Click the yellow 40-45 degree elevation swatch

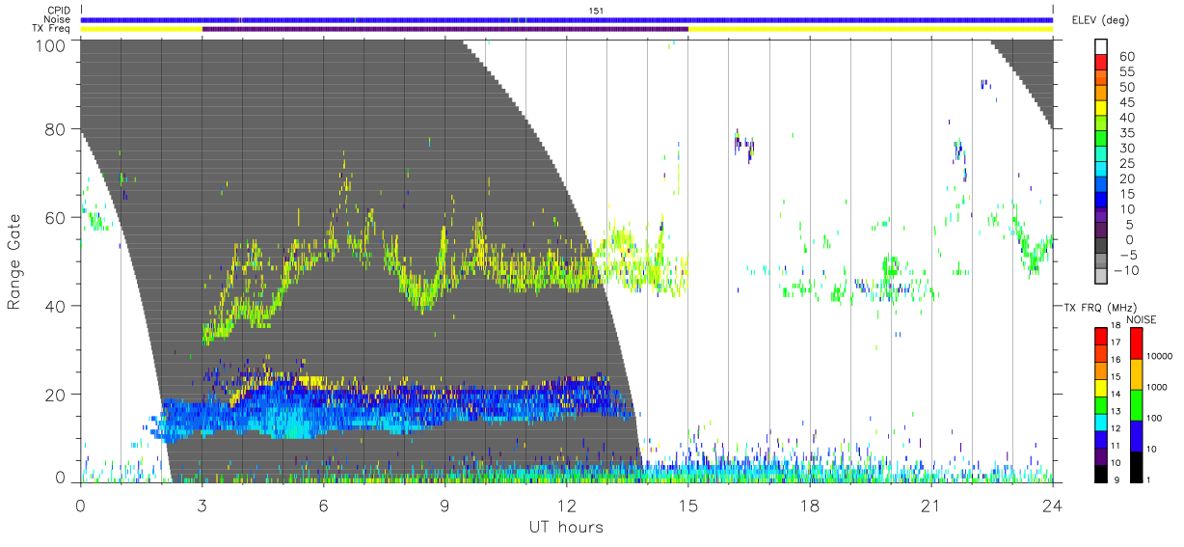(x=1101, y=109)
